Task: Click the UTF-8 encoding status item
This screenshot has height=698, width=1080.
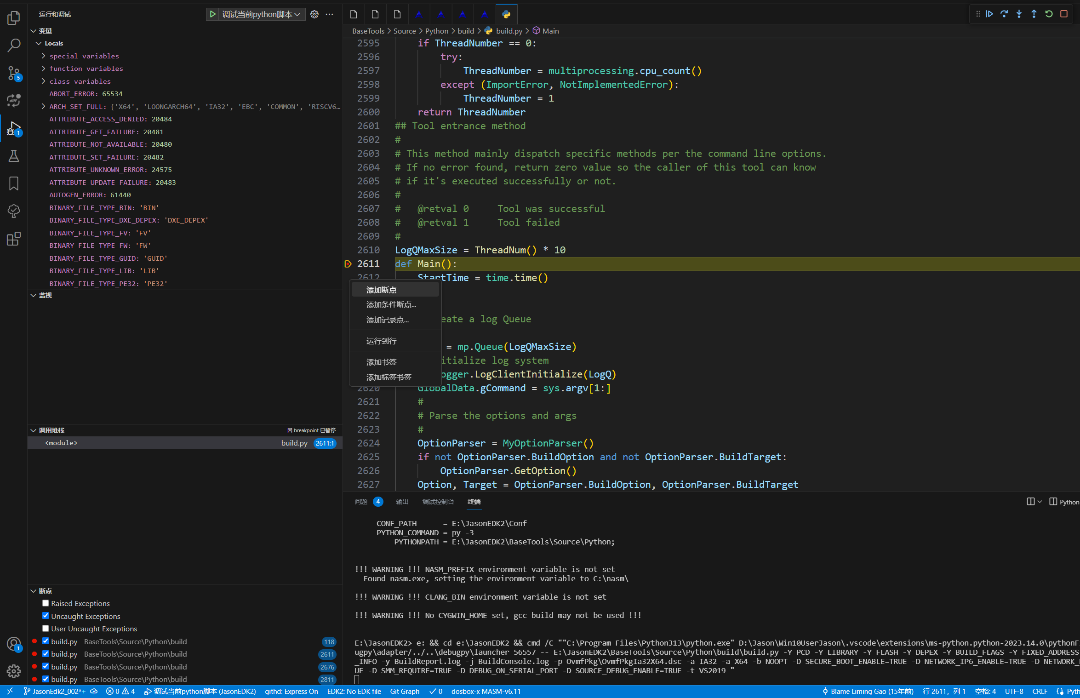Action: pos(1014,691)
